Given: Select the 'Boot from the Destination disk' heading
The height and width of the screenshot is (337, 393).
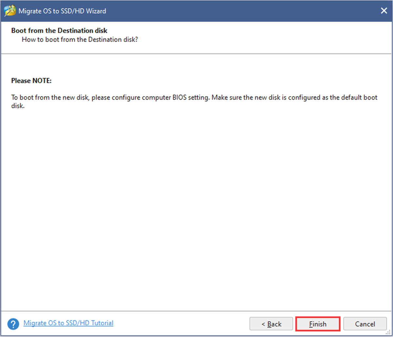Looking at the screenshot, I should point(59,31).
